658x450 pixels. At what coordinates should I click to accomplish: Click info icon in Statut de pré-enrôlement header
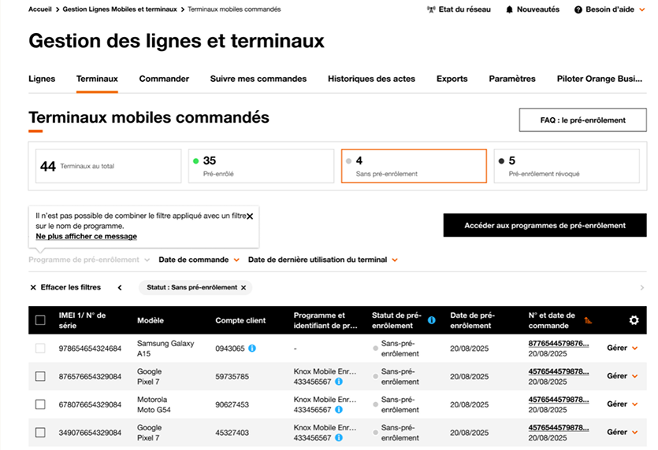point(431,320)
